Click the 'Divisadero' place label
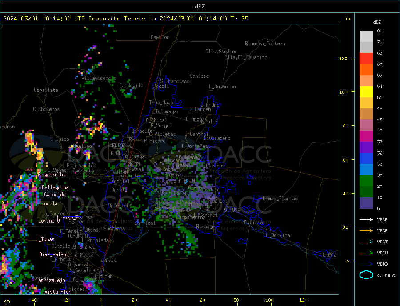 [x=217, y=138]
